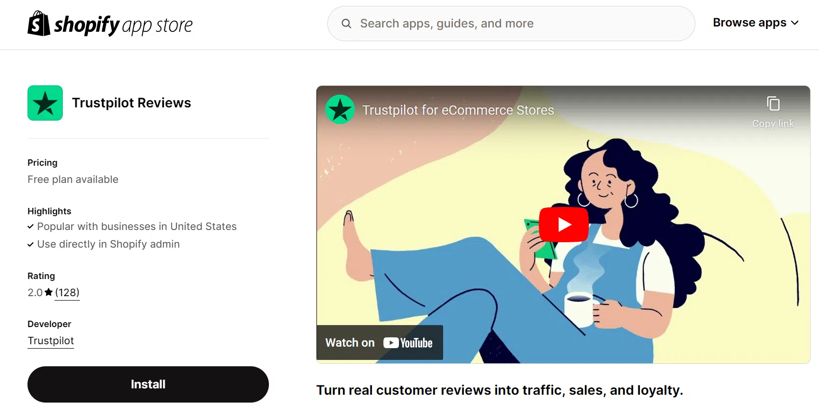The height and width of the screenshot is (406, 819).
Task: Click the search magnifier icon
Action: (346, 24)
